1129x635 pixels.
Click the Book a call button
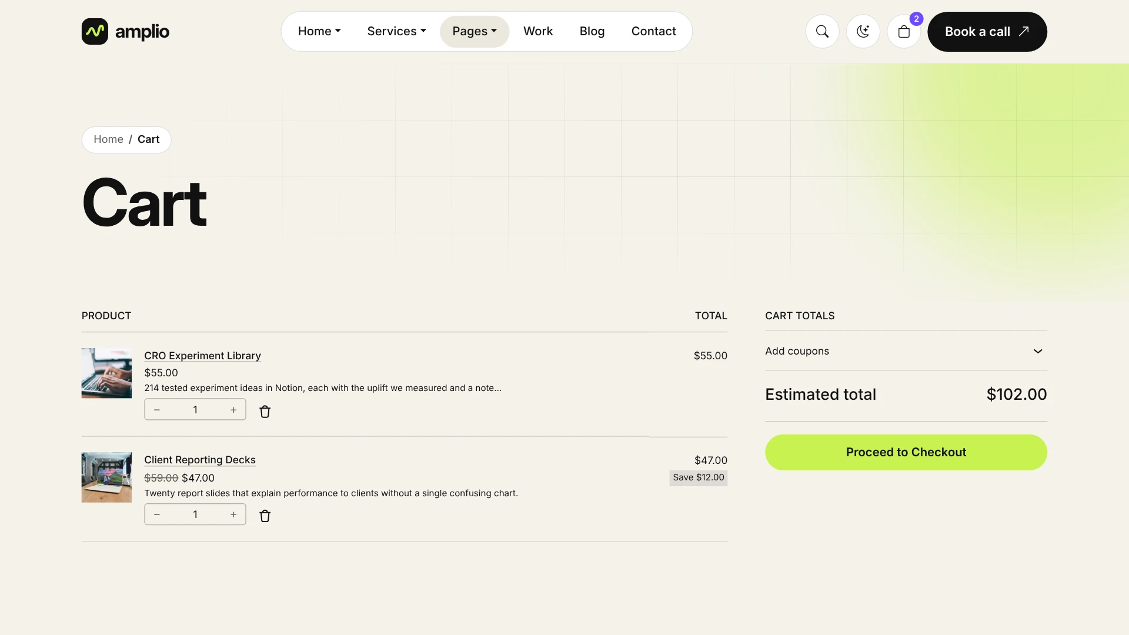987,32
